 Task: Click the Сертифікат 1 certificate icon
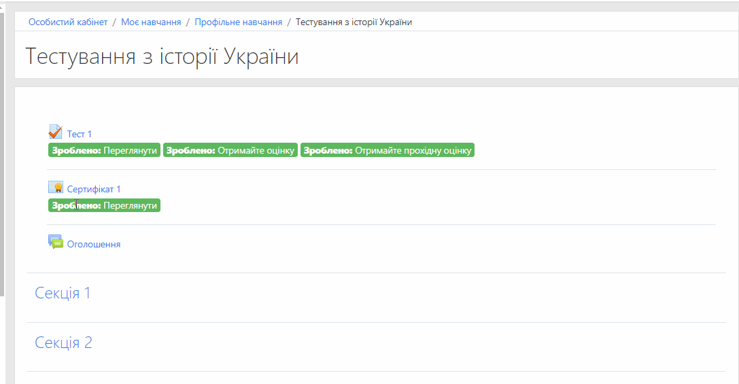pyautogui.click(x=55, y=188)
